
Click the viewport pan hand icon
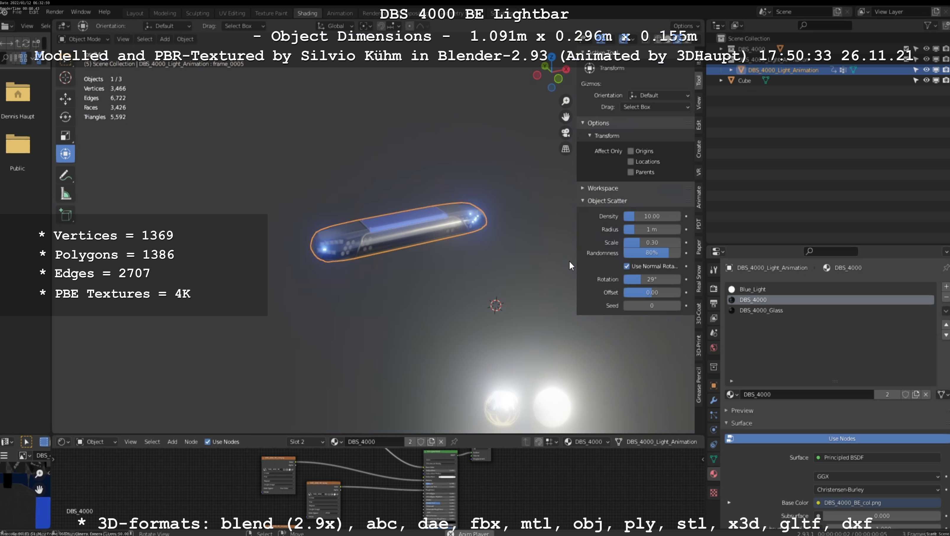coord(565,117)
